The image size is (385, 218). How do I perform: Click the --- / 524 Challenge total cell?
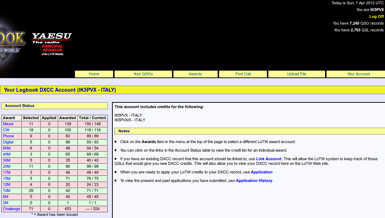[x=92, y=209]
